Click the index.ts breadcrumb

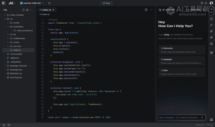[44, 14]
